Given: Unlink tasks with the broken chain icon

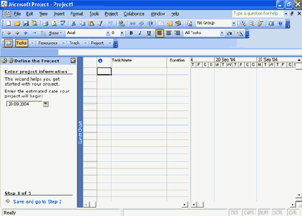Looking at the screenshot, I should 141,23.
